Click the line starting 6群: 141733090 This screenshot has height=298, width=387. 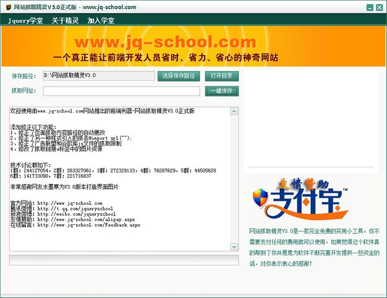click(x=51, y=176)
